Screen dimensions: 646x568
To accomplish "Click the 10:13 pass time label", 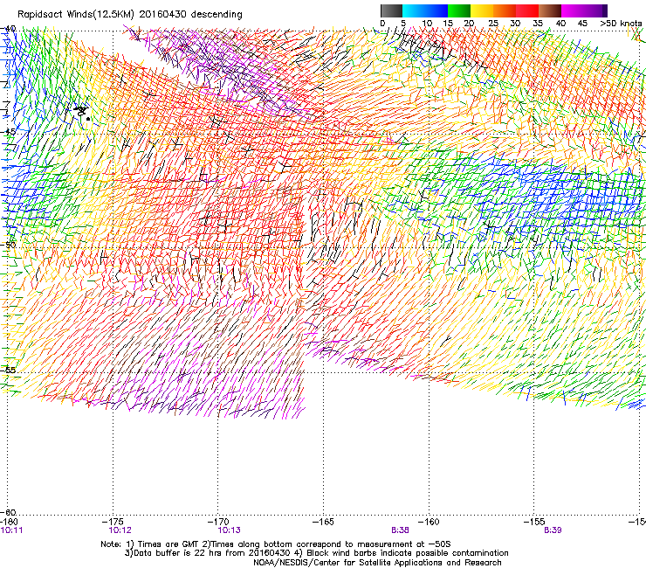I will (x=229, y=530).
